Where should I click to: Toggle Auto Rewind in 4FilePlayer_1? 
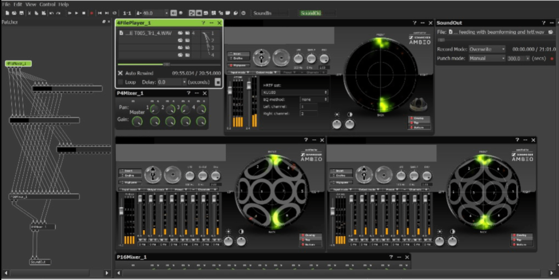coord(120,73)
